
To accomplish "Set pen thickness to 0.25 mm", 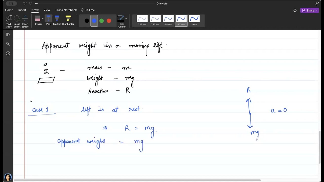I will tap(142, 20).
